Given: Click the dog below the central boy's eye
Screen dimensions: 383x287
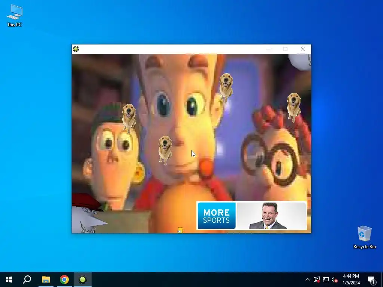Looking at the screenshot, I should coord(165,150).
